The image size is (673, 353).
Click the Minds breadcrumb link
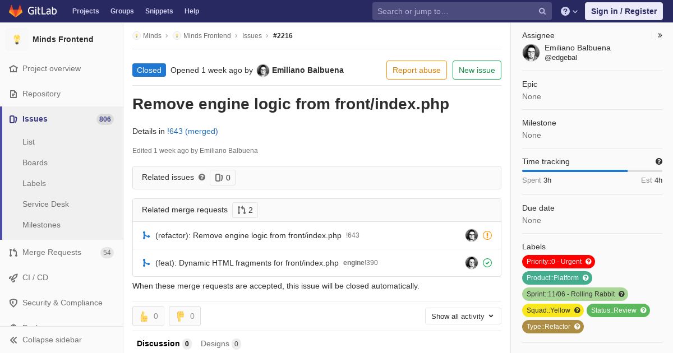click(152, 36)
